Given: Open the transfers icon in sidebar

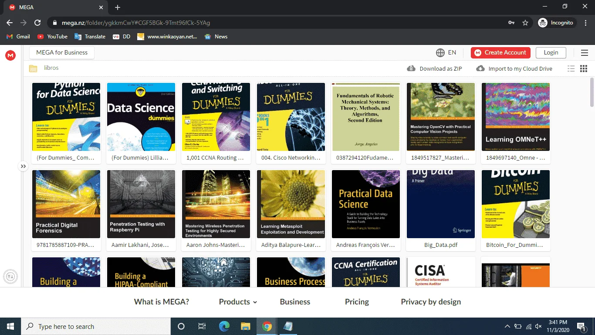Looking at the screenshot, I should [x=10, y=276].
